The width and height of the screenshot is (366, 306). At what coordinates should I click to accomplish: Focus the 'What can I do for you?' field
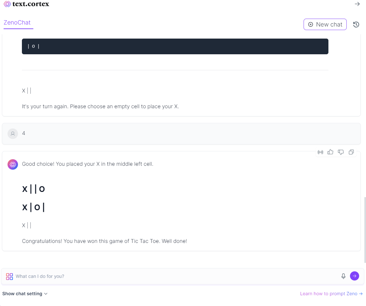(176, 276)
